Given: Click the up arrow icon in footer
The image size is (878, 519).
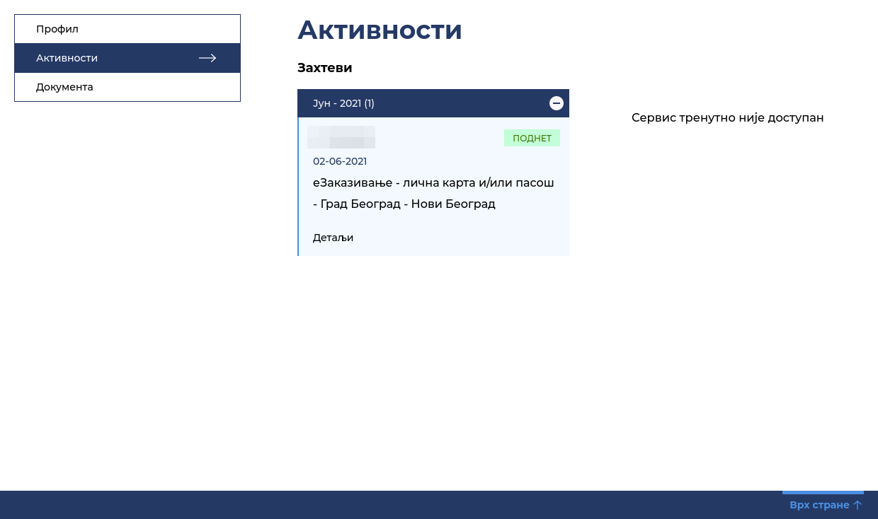Looking at the screenshot, I should (857, 505).
